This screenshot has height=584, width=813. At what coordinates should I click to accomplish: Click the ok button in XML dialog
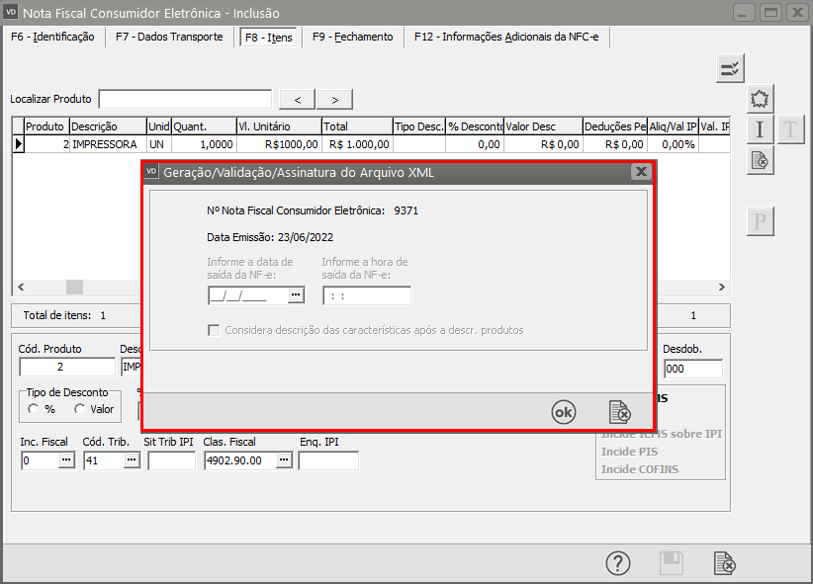[564, 412]
